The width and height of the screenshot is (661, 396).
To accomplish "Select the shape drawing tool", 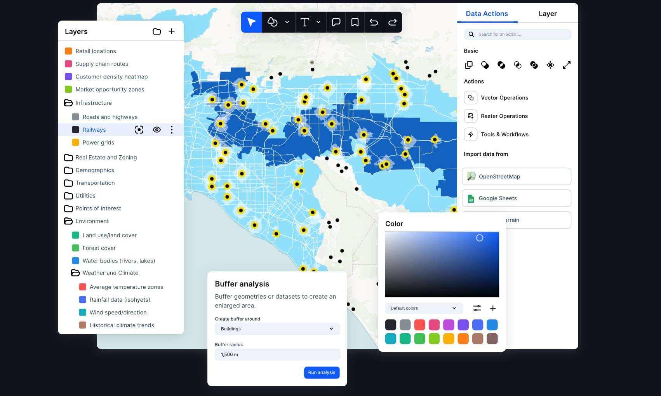I will [x=273, y=22].
